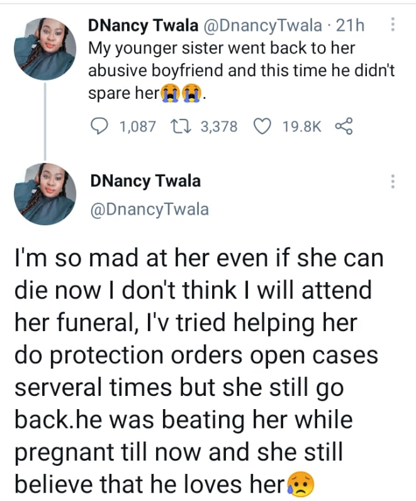Click the @DnancyTwala handle under the second name
Viewport: 416px width, 501px height.
tap(150, 209)
